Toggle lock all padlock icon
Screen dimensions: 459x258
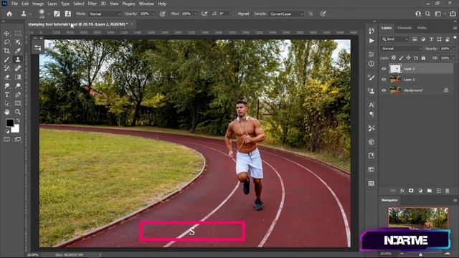[x=423, y=58]
